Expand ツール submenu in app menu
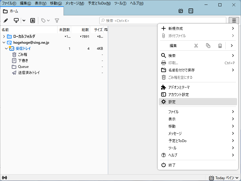The height and width of the screenshot is (181, 241). point(198,148)
